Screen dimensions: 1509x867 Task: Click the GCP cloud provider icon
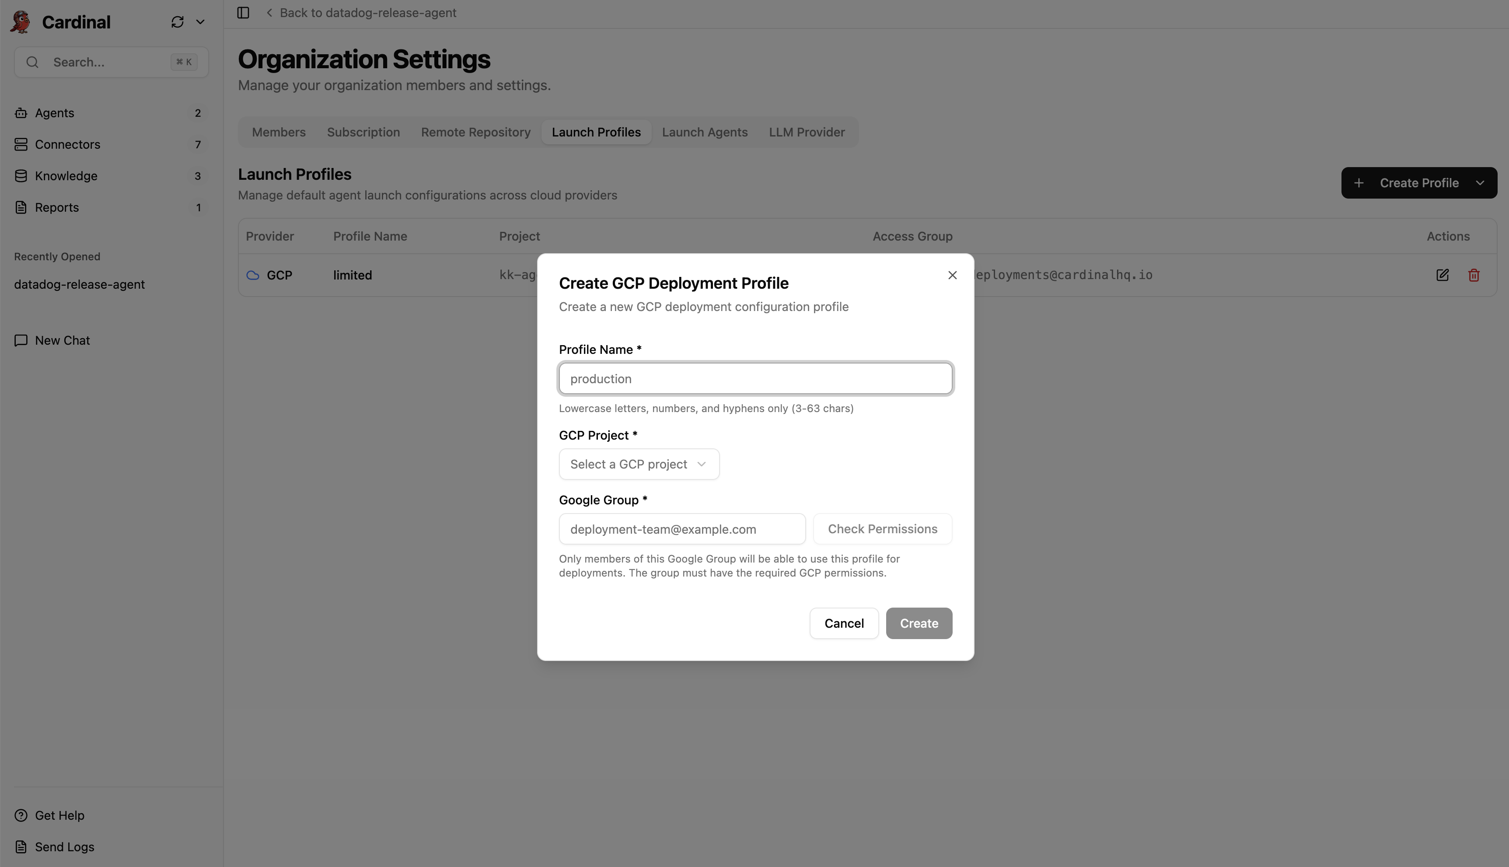[253, 275]
